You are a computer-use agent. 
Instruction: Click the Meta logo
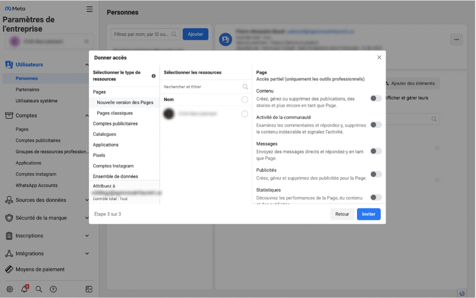pos(15,9)
